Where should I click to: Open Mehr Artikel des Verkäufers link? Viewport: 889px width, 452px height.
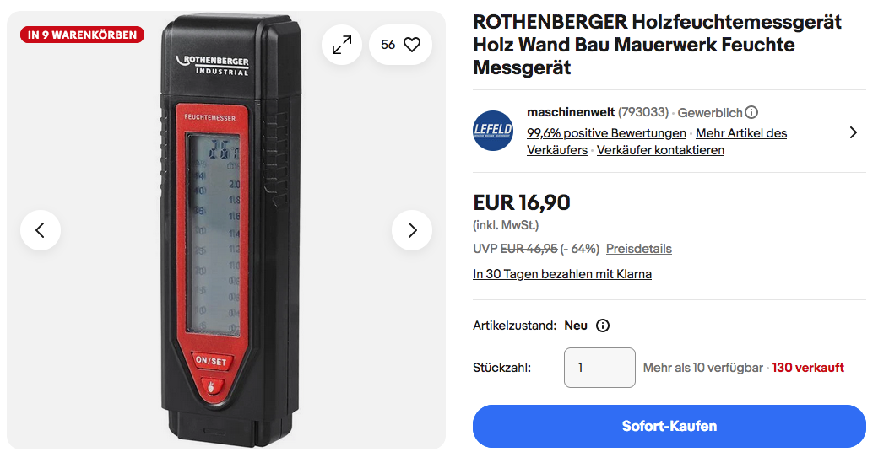pyautogui.click(x=657, y=142)
